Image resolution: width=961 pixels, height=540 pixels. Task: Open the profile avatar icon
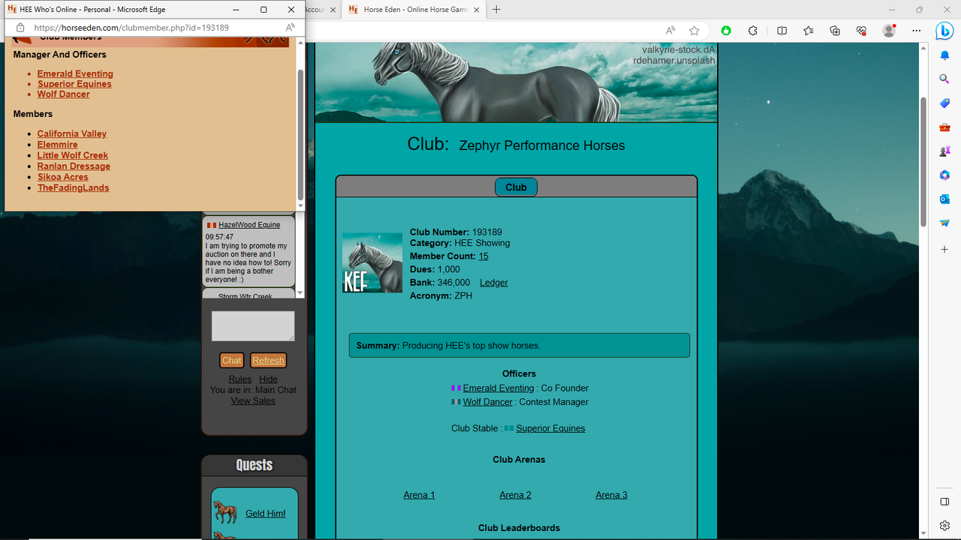890,31
